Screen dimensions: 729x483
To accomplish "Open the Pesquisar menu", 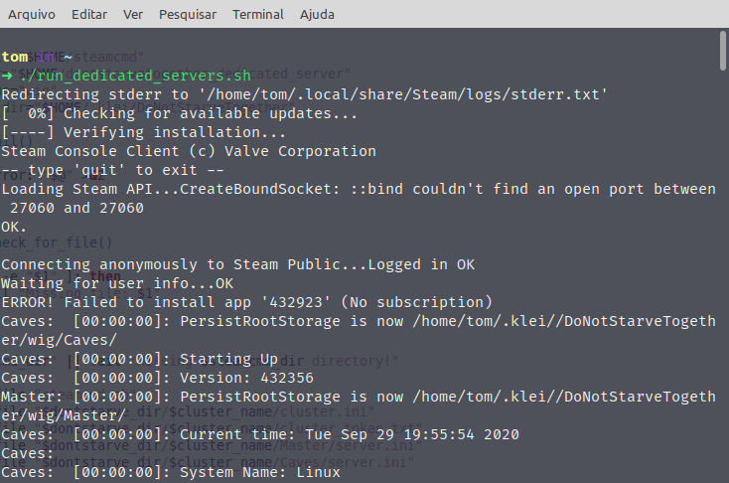I will [188, 15].
